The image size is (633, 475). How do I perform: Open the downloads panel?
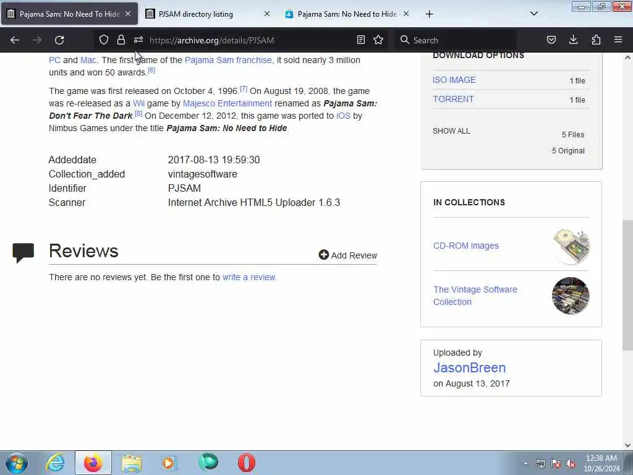(573, 40)
